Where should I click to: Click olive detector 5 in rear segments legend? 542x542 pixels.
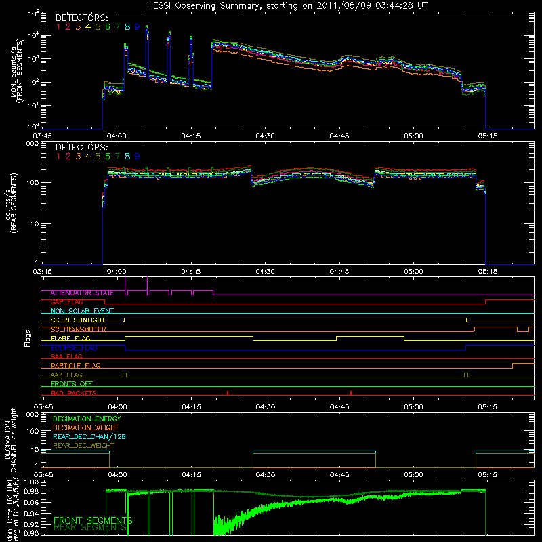[98, 157]
